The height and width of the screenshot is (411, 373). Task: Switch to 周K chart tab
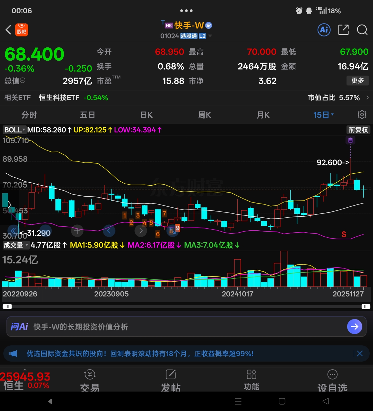[x=205, y=115]
